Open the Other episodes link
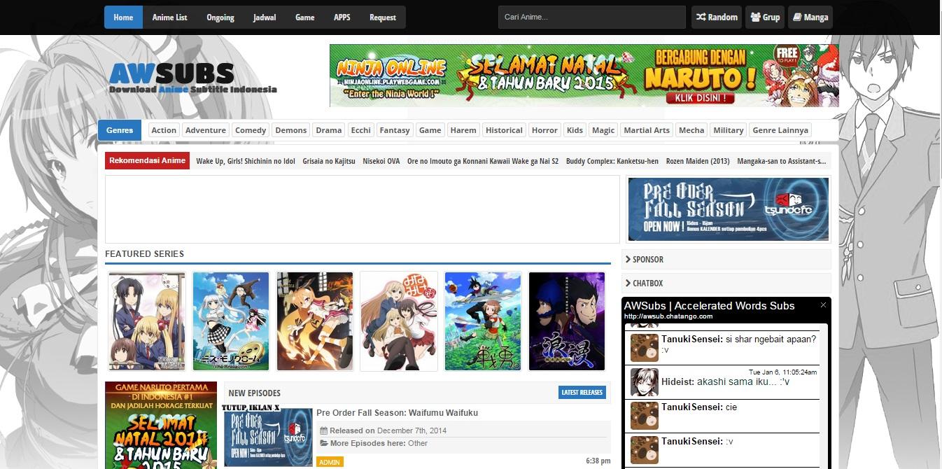 click(418, 443)
